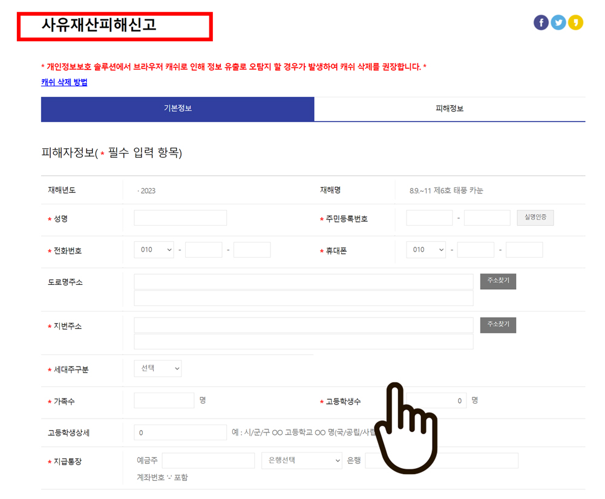Viewport: 605px width, 499px height.
Task: Click the Twitter share icon
Action: 558,22
